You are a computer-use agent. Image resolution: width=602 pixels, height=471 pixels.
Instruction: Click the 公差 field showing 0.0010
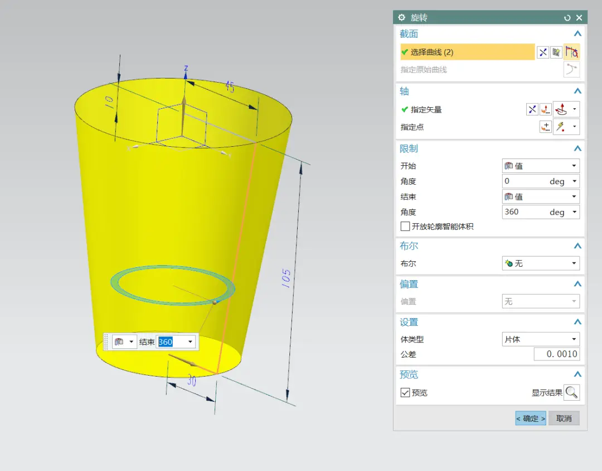(556, 354)
